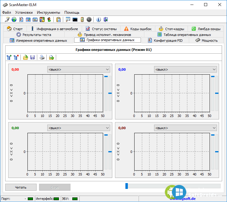Expand the top-left graph <выкл> dropdown

point(79,69)
